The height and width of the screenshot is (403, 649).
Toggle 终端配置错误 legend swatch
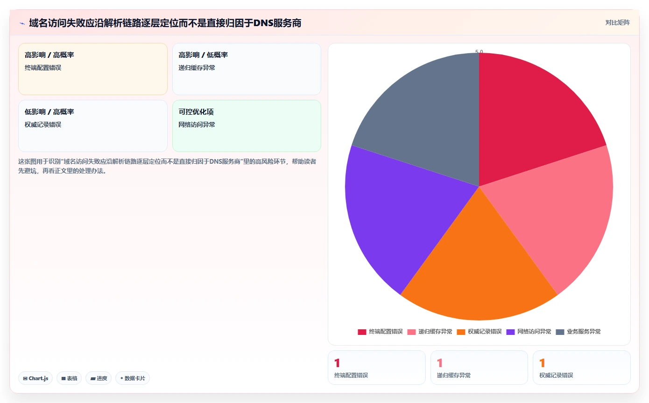pos(362,332)
